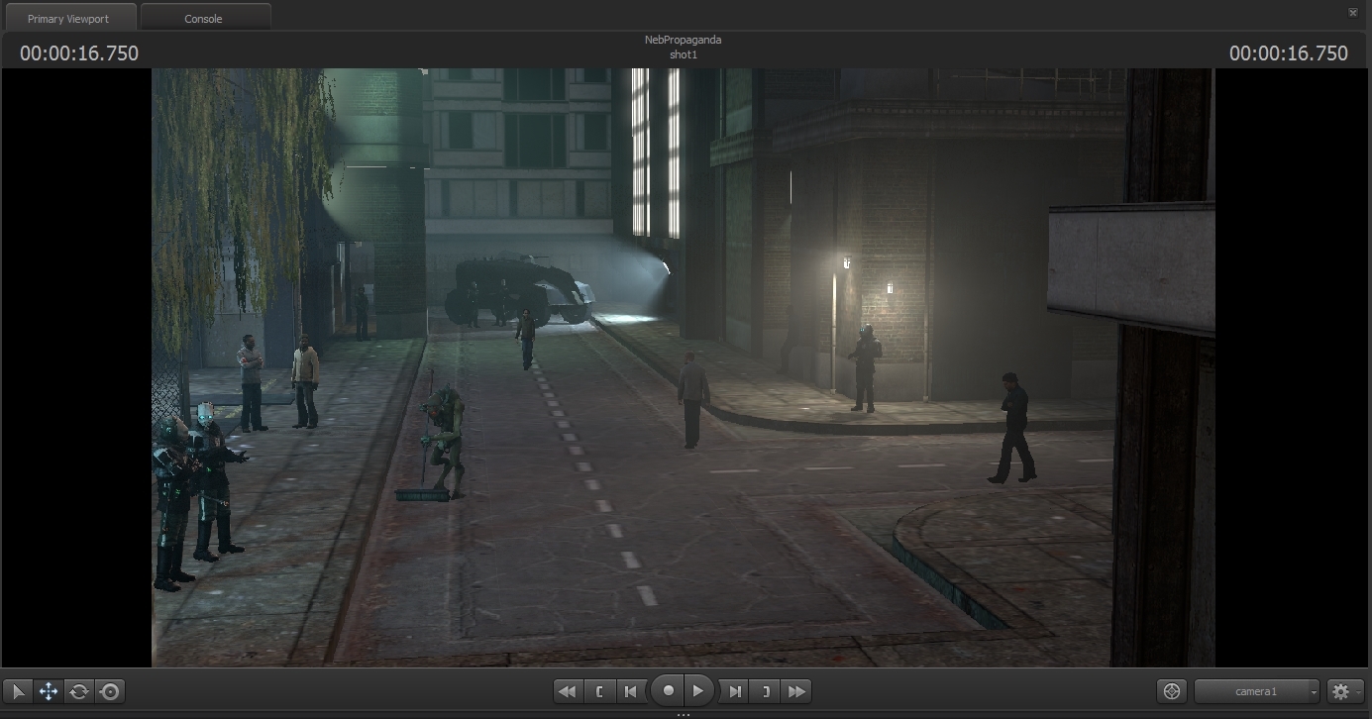Jump to the first frame

567,691
